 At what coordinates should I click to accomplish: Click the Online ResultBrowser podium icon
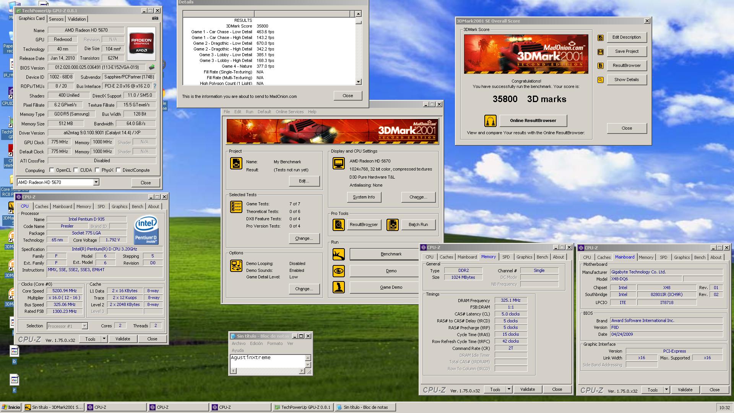pos(490,121)
